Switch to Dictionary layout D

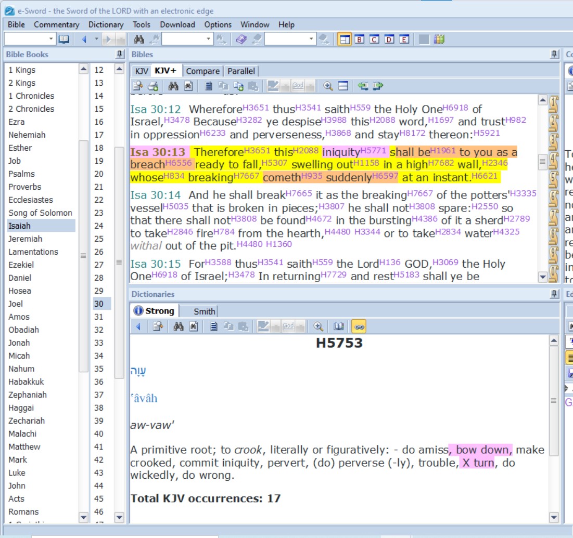[390, 39]
